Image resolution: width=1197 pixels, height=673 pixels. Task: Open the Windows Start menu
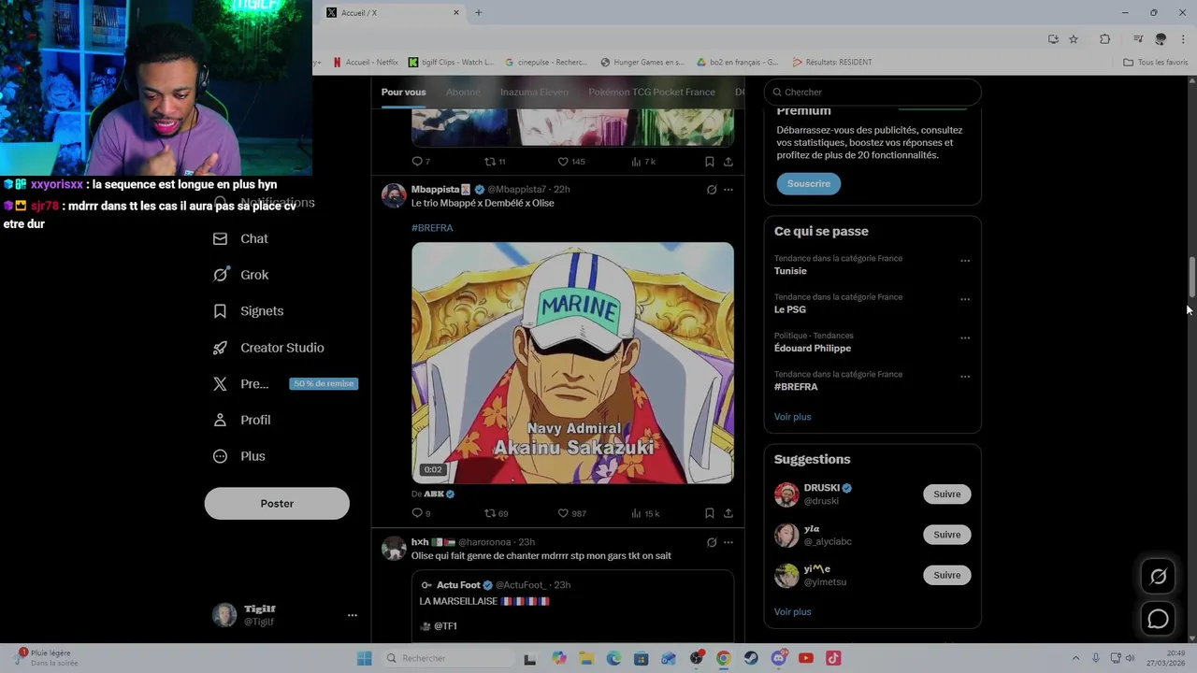pyautogui.click(x=365, y=658)
